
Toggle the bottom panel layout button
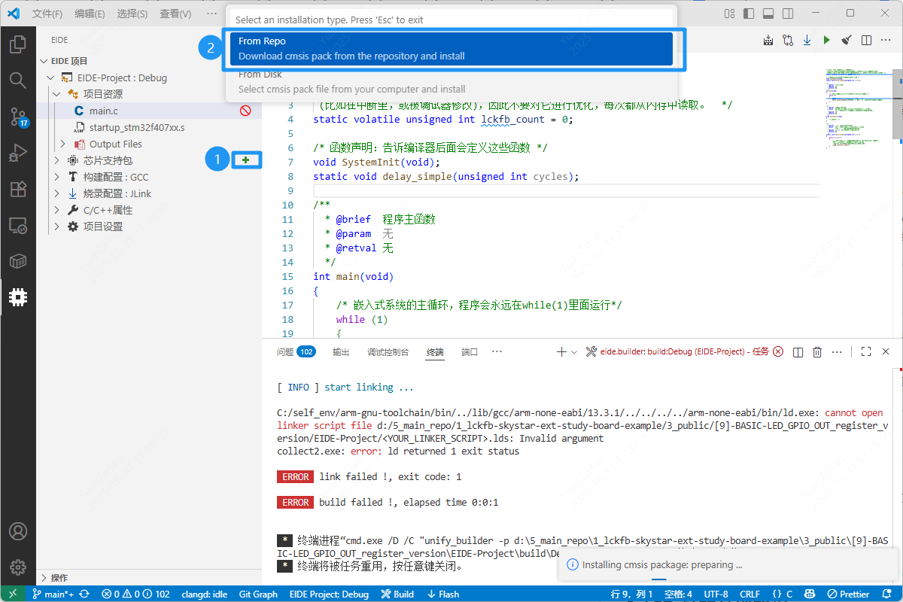click(x=768, y=14)
